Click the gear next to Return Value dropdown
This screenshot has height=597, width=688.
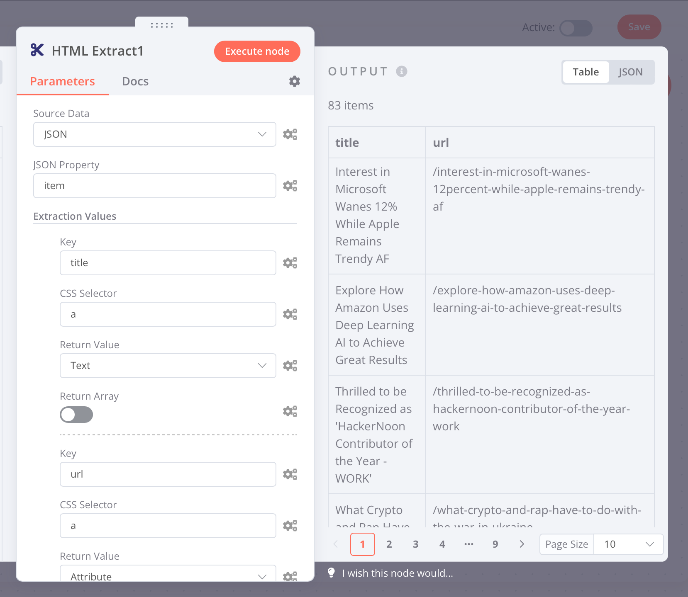290,366
